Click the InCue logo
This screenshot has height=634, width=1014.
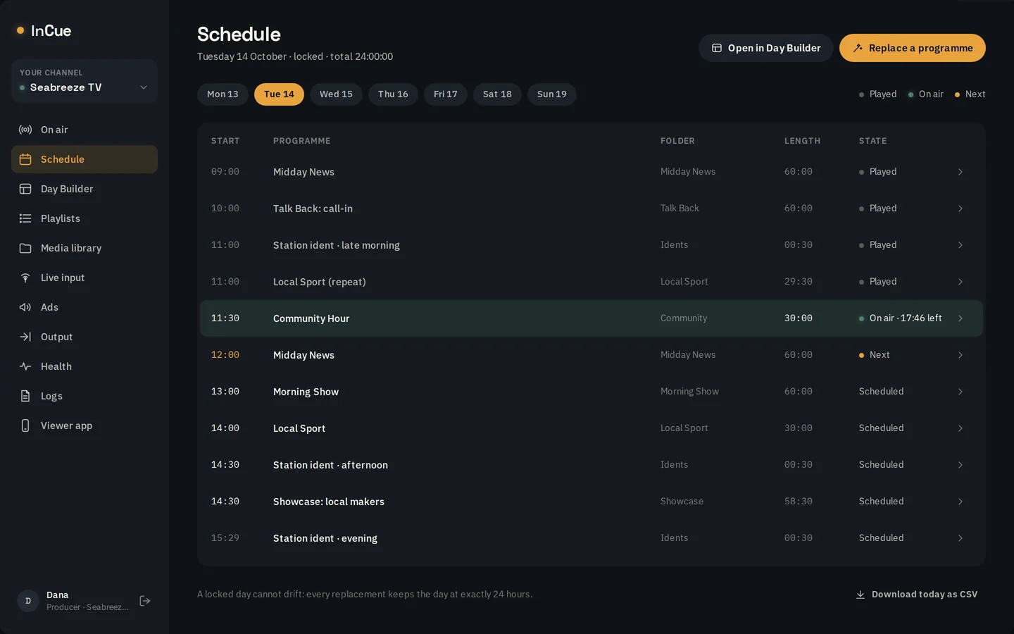pyautogui.click(x=44, y=30)
